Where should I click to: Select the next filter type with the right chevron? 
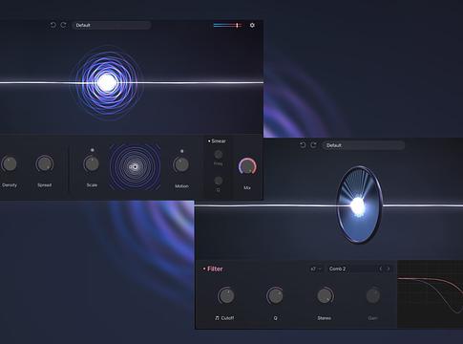coord(388,269)
